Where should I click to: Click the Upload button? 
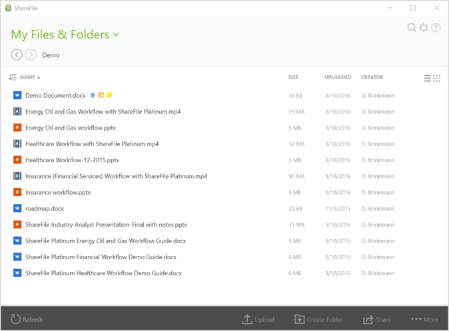point(258,319)
